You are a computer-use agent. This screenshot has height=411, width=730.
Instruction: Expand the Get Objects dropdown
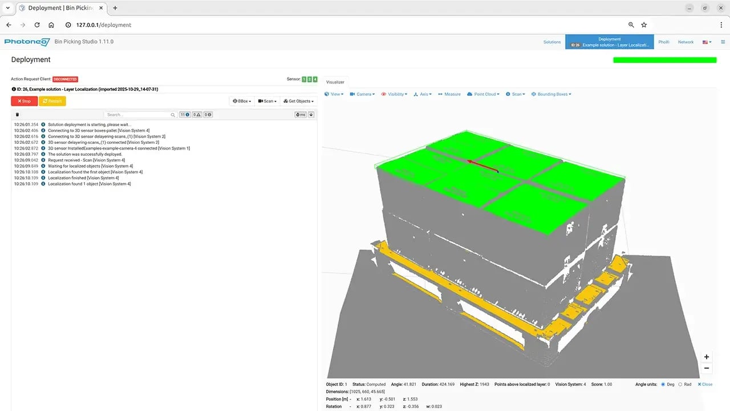point(299,101)
